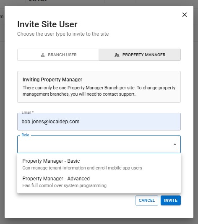
Task: Click the Email field label
Action: click(x=28, y=112)
